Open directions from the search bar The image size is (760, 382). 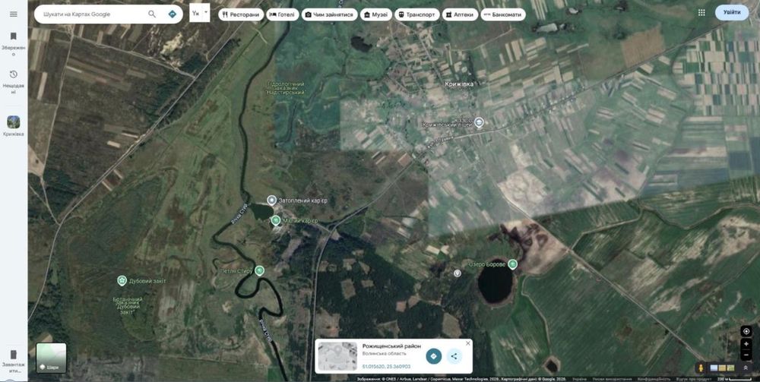click(172, 14)
